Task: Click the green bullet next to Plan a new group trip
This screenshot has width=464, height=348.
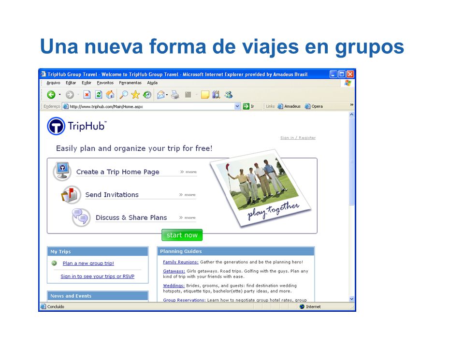Action: 54,263
